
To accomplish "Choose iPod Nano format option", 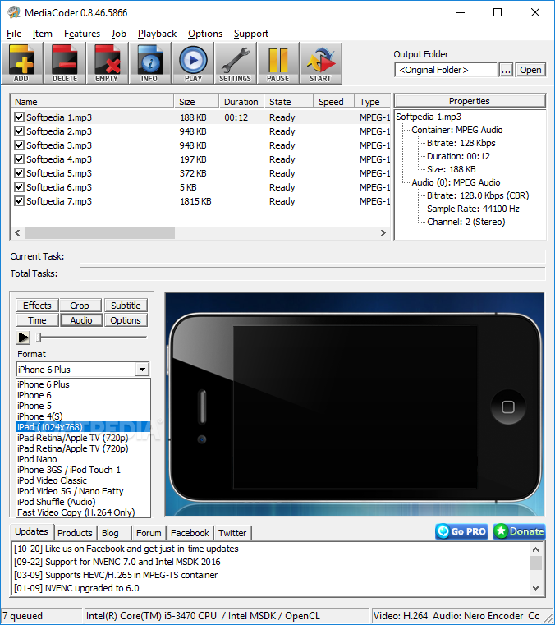I will [x=83, y=459].
